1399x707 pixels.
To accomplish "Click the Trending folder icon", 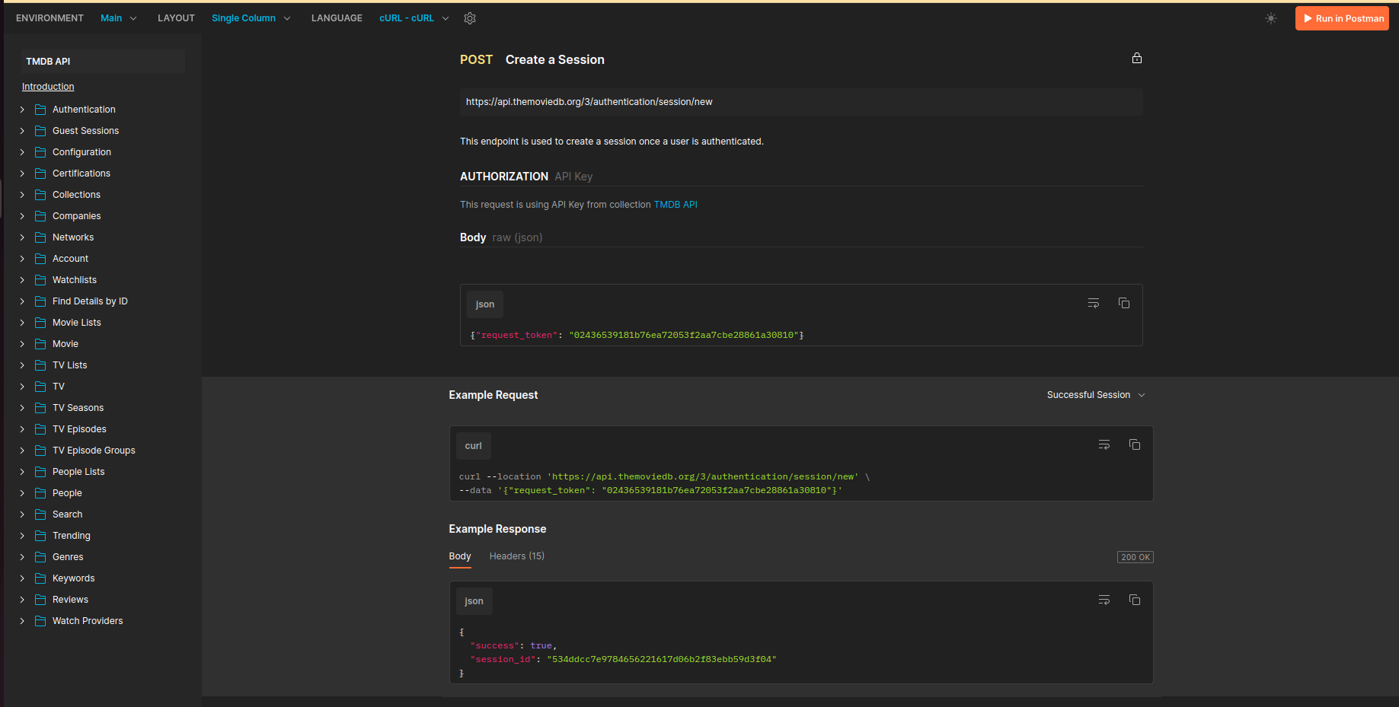I will click(x=40, y=536).
